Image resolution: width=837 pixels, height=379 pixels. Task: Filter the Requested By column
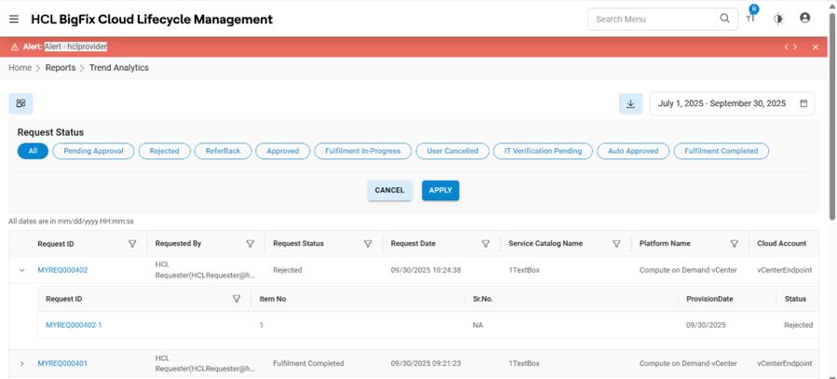(250, 243)
